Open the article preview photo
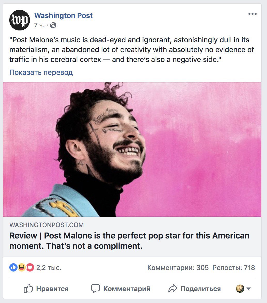 point(132,149)
